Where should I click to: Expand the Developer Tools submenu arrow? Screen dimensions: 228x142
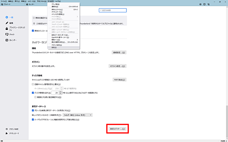pyautogui.click(x=77, y=40)
